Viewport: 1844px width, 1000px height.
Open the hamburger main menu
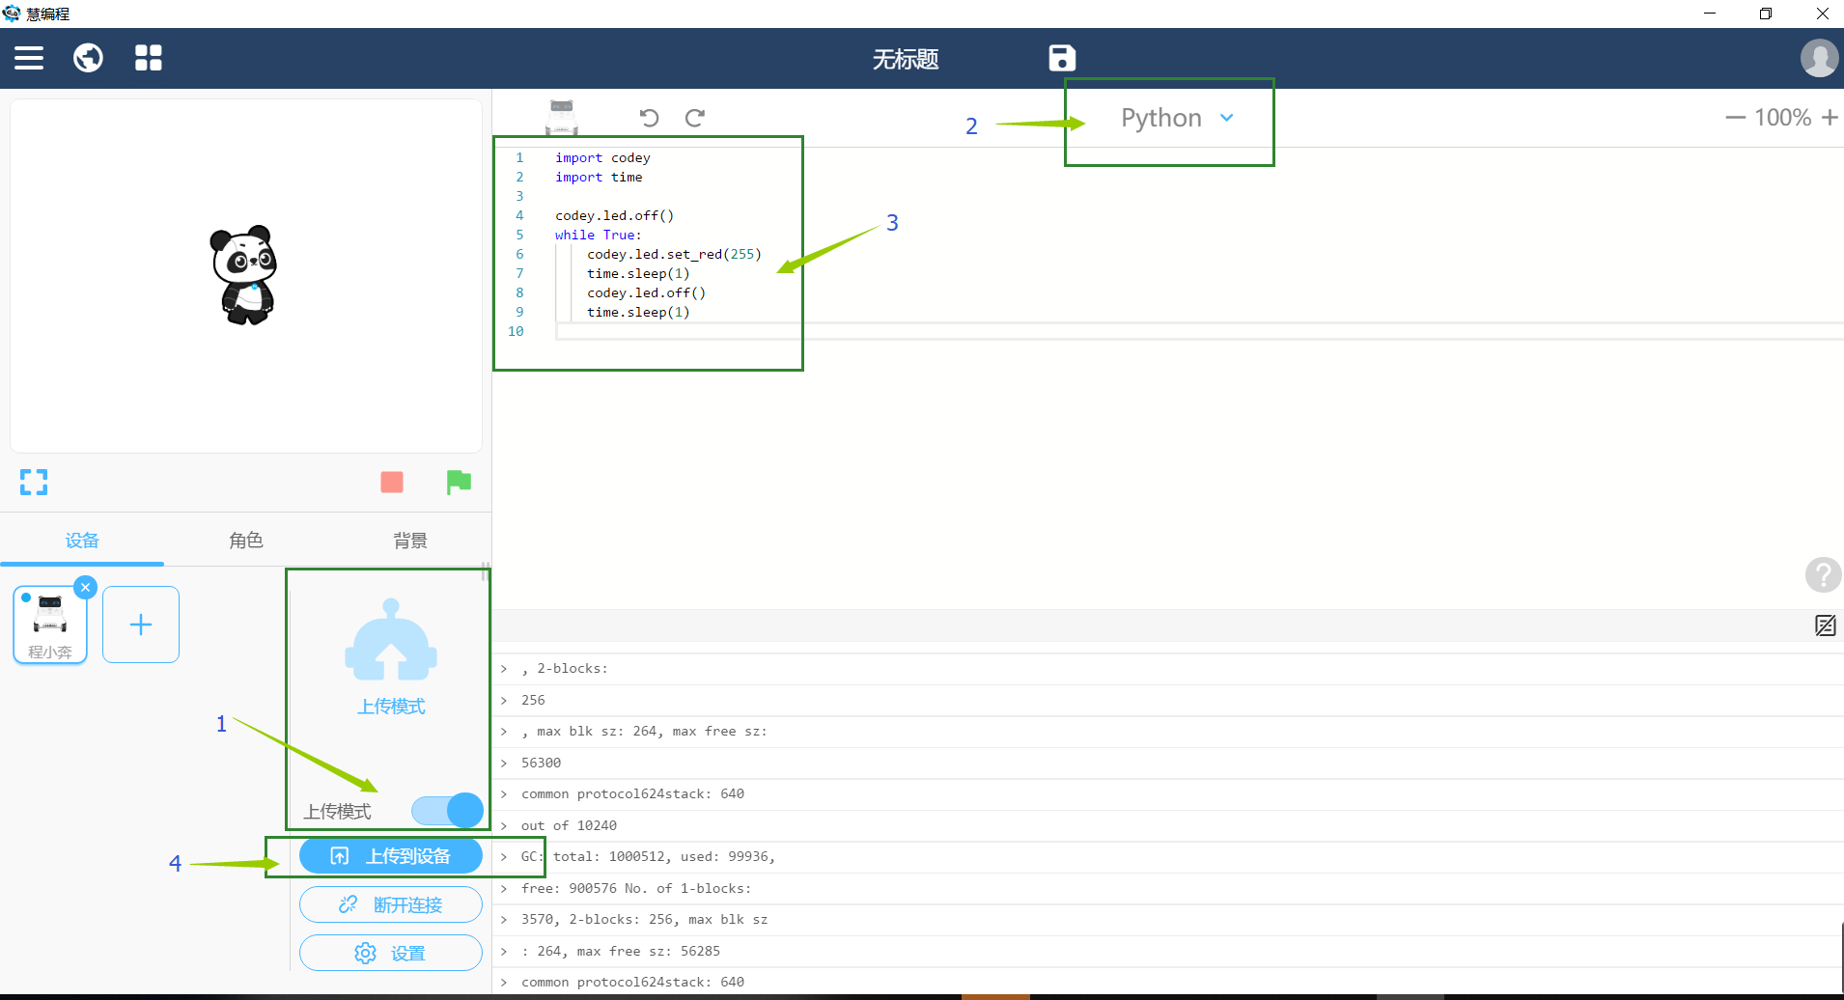pos(29,58)
